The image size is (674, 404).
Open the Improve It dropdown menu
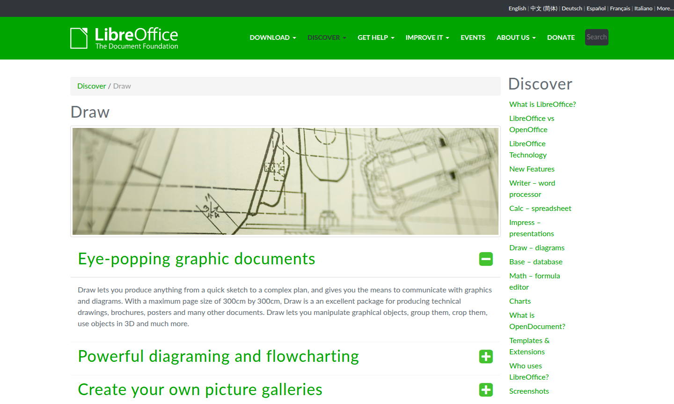(x=427, y=37)
